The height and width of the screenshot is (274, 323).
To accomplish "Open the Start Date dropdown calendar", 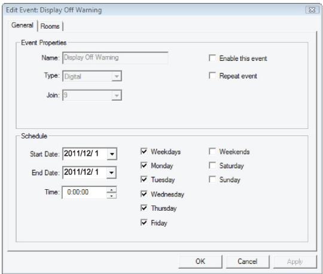I will 112,154.
